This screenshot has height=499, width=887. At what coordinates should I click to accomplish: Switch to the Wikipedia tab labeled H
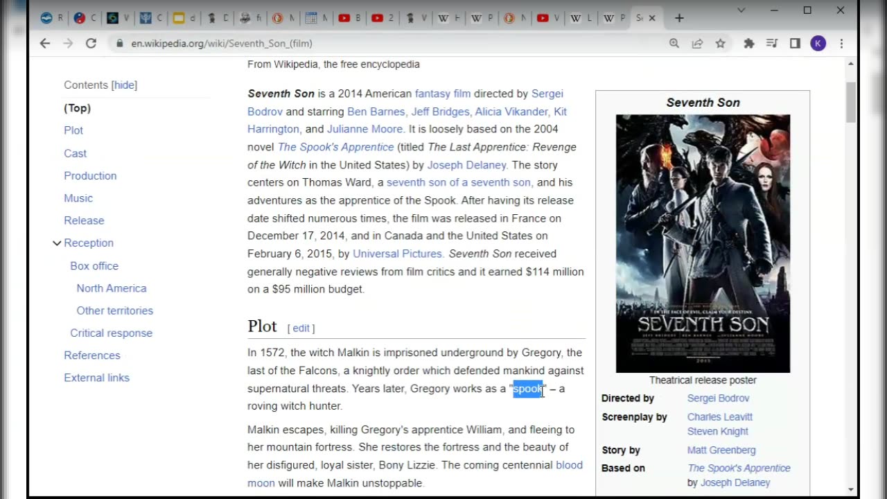[x=449, y=18]
